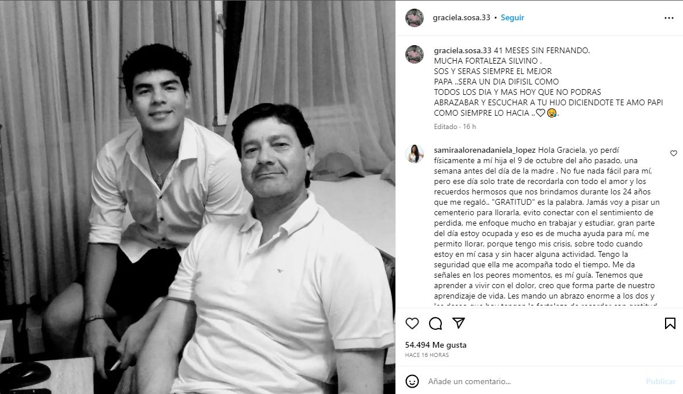Open the three-dot more options menu
The height and width of the screenshot is (394, 683).
(669, 18)
